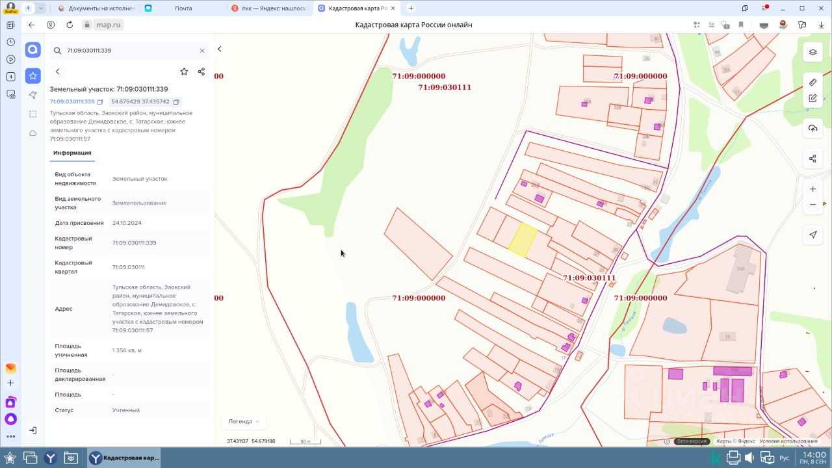Expand the Легенда legend panel
832x468 pixels.
click(244, 421)
